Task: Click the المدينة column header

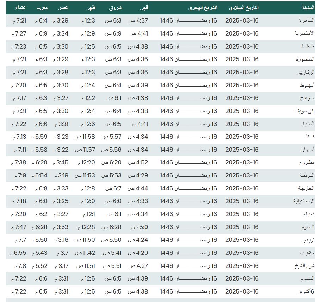Action: click(308, 7)
